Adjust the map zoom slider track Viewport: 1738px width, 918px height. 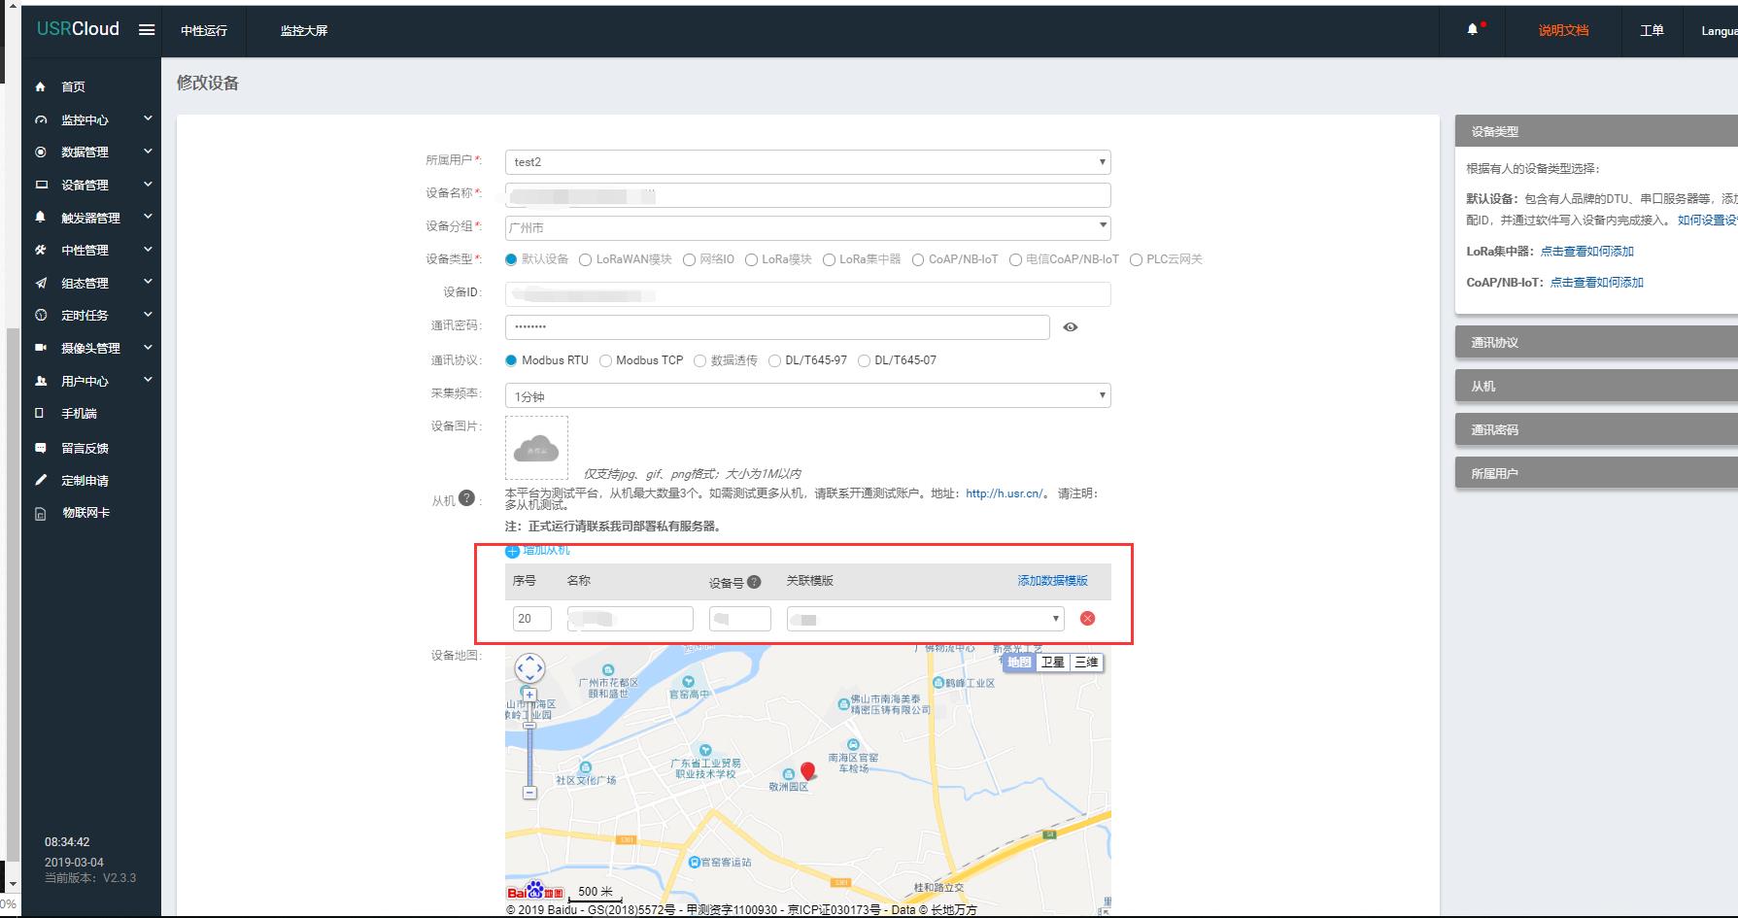(529, 743)
